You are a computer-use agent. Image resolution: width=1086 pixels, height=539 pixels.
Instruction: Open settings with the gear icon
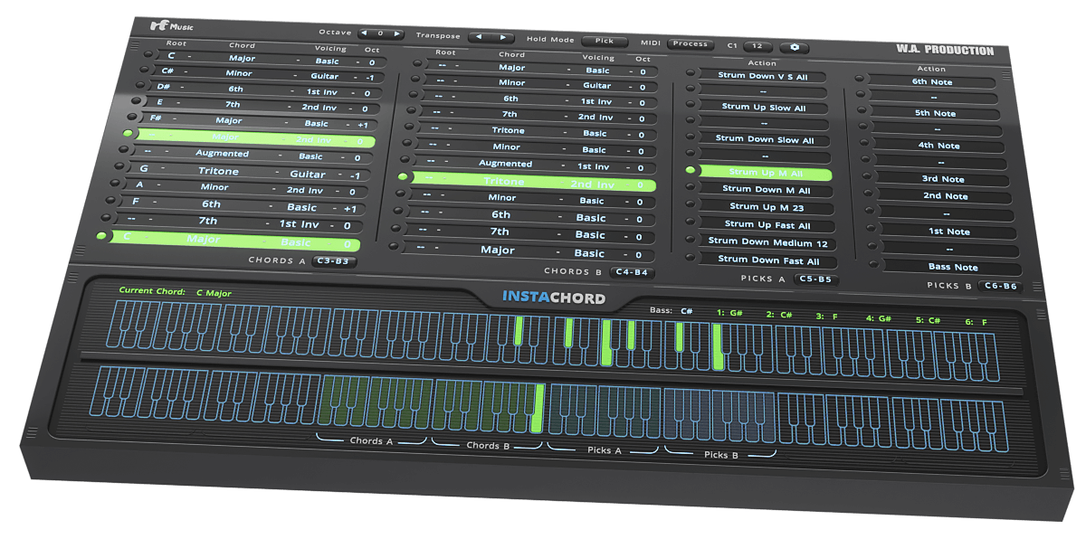pos(795,47)
